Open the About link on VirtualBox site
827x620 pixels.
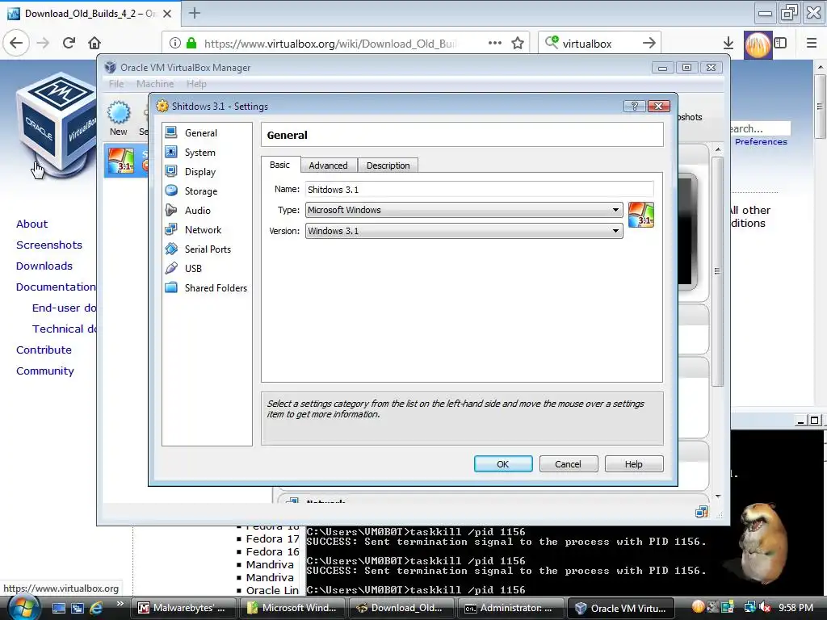click(x=31, y=224)
